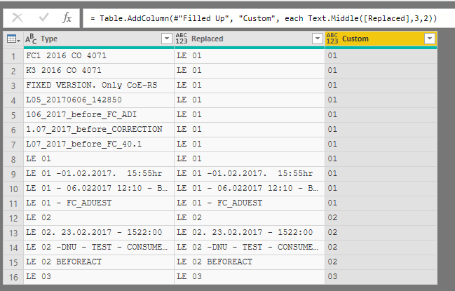Viewport: 455px width, 291px height.
Task: Select Type cell 'LE 01' in row 8
Action: click(x=99, y=159)
